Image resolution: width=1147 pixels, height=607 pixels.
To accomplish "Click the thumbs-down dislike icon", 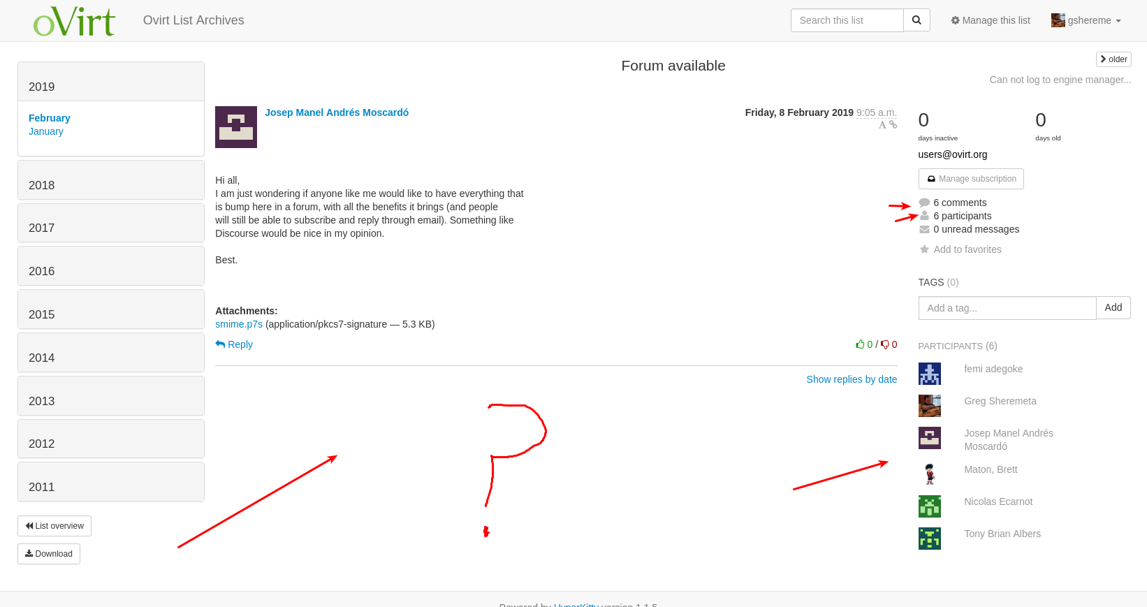I will pos(885,344).
